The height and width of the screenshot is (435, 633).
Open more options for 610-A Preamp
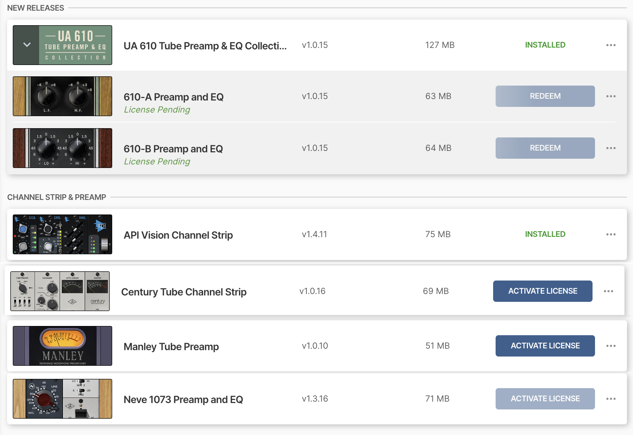click(611, 96)
